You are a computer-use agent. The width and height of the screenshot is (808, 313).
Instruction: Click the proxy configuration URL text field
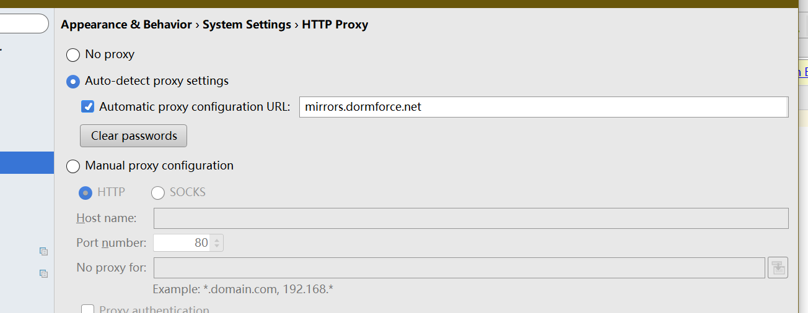pyautogui.click(x=543, y=107)
